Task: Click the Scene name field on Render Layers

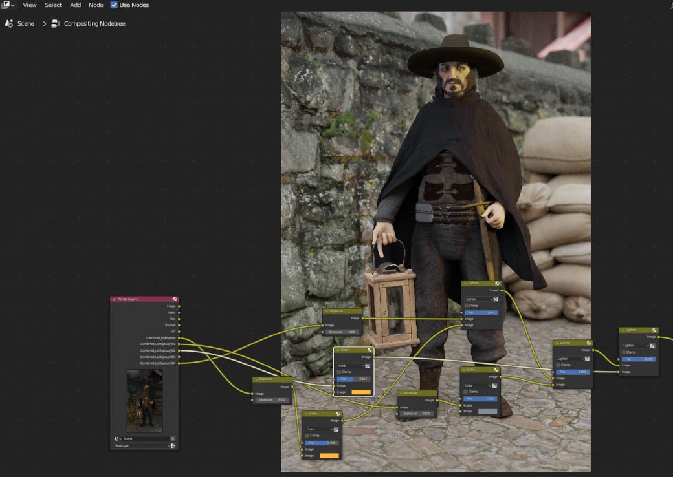Action: pyautogui.click(x=146, y=438)
